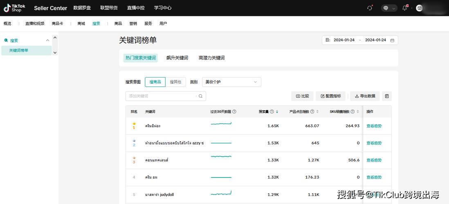Viewport: 449px width, 204px height.
Task: Select 关键词榜单 in the sidebar
Action: pyautogui.click(x=26, y=51)
